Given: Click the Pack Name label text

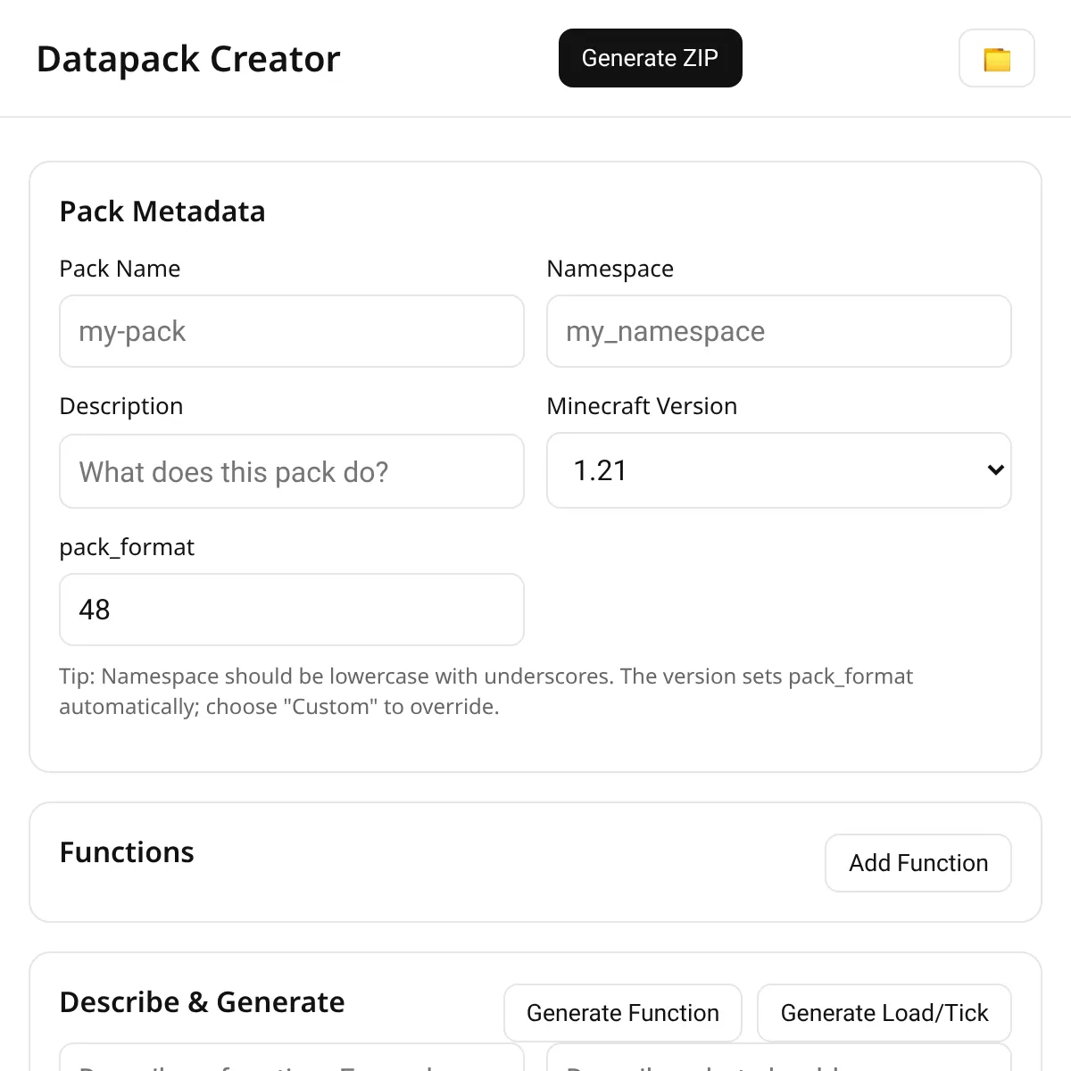Looking at the screenshot, I should click(x=120, y=269).
